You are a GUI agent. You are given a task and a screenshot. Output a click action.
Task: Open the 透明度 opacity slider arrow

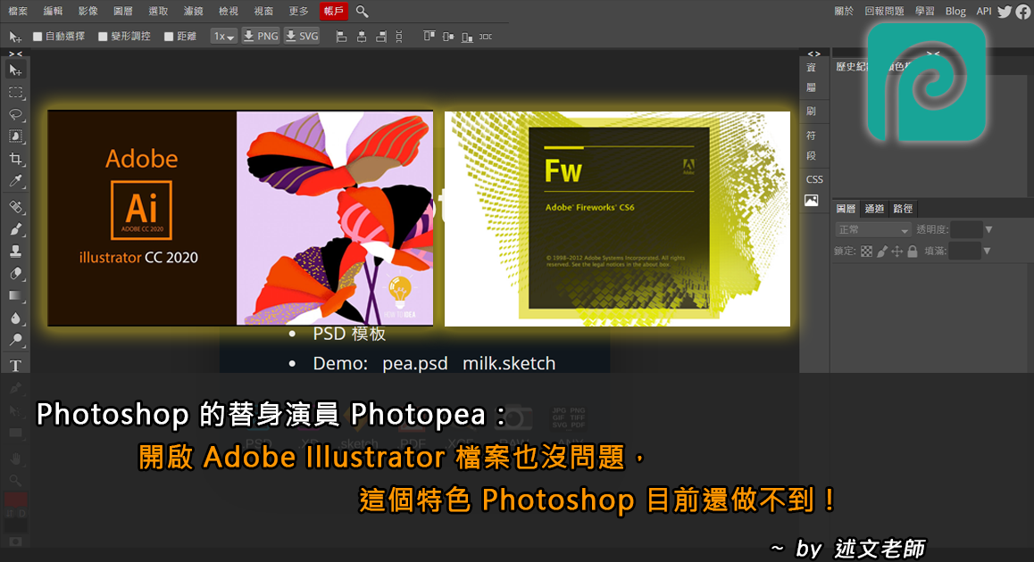(988, 229)
